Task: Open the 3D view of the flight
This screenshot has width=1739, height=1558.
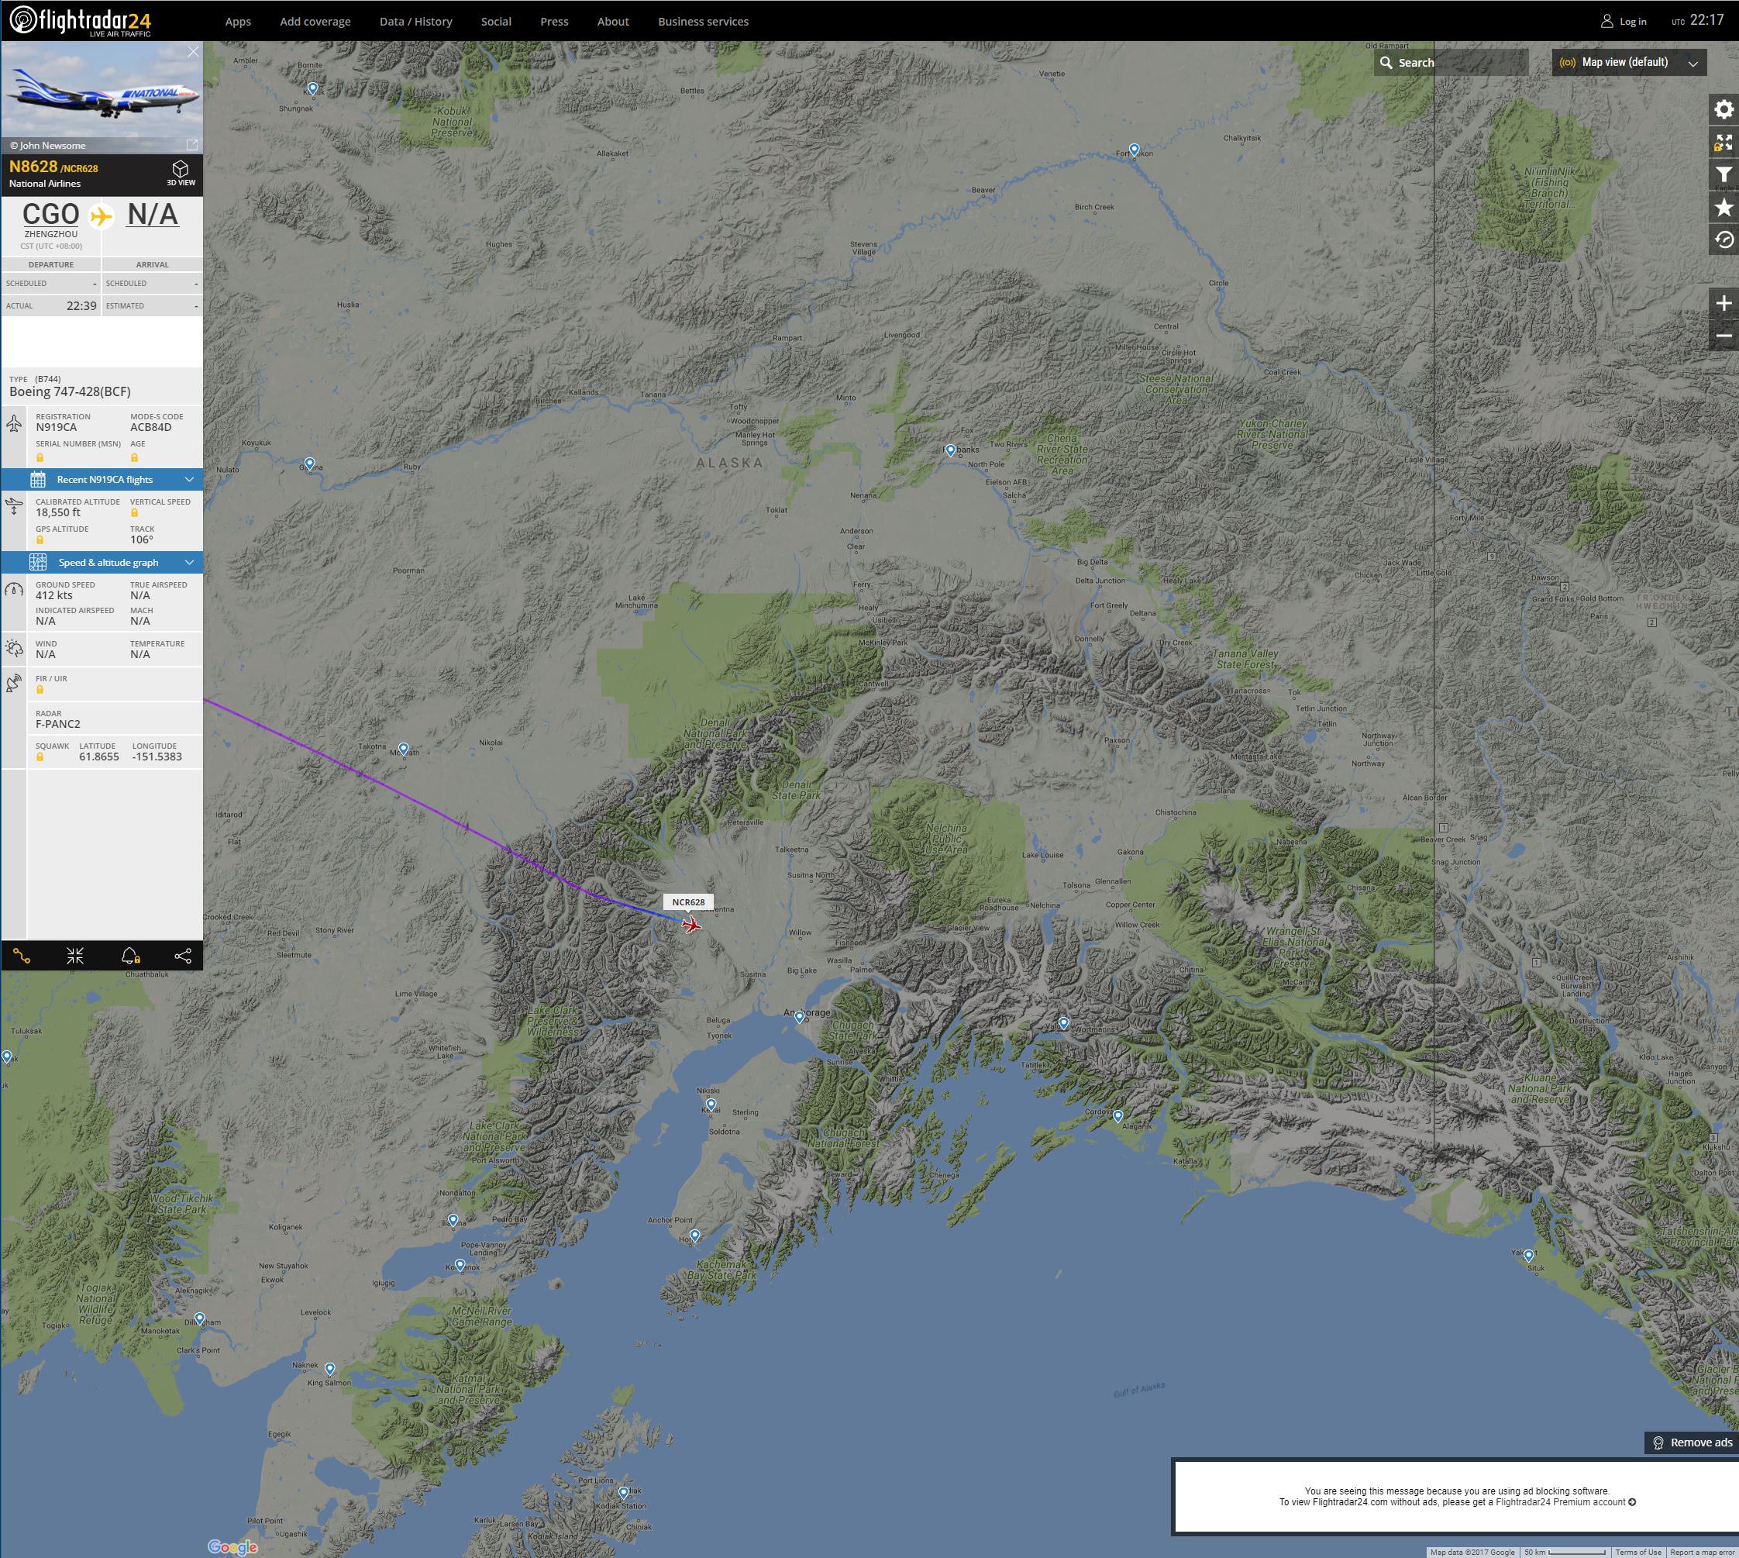Action: coord(181,172)
